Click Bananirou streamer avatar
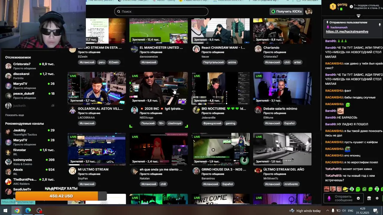The width and height of the screenshot is (383, 215). 196,171
